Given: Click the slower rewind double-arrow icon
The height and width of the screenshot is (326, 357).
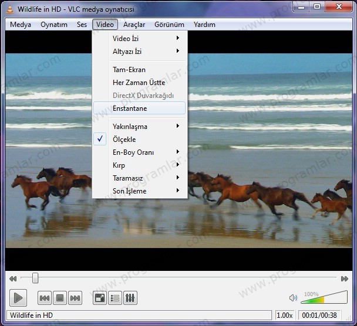Looking at the screenshot, I should 13,279.
